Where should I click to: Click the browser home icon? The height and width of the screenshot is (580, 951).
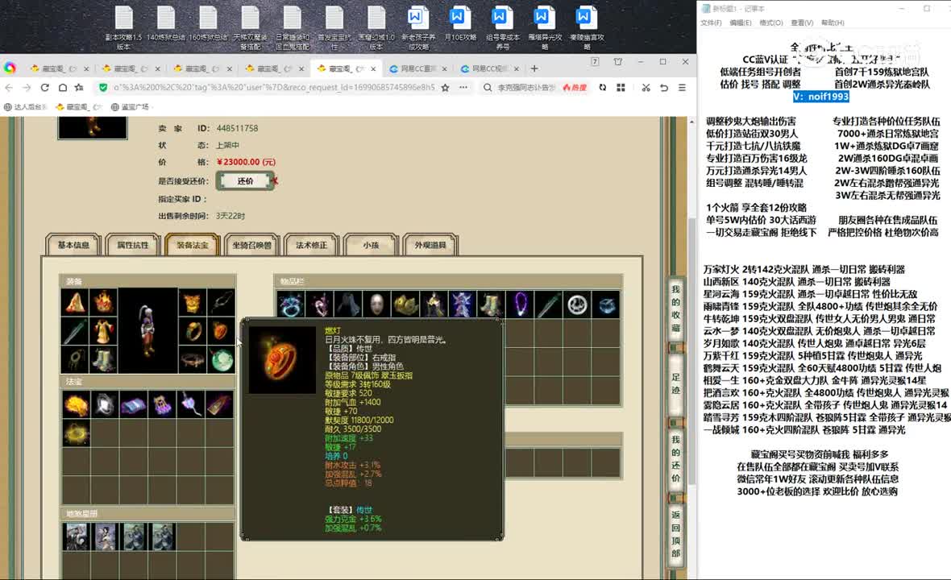[63, 87]
